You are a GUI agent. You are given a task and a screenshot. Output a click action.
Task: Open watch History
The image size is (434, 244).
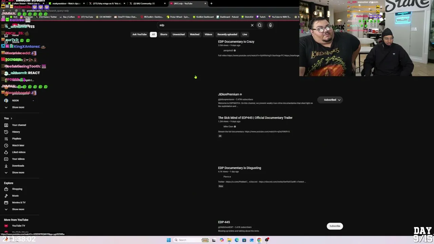click(19, 132)
